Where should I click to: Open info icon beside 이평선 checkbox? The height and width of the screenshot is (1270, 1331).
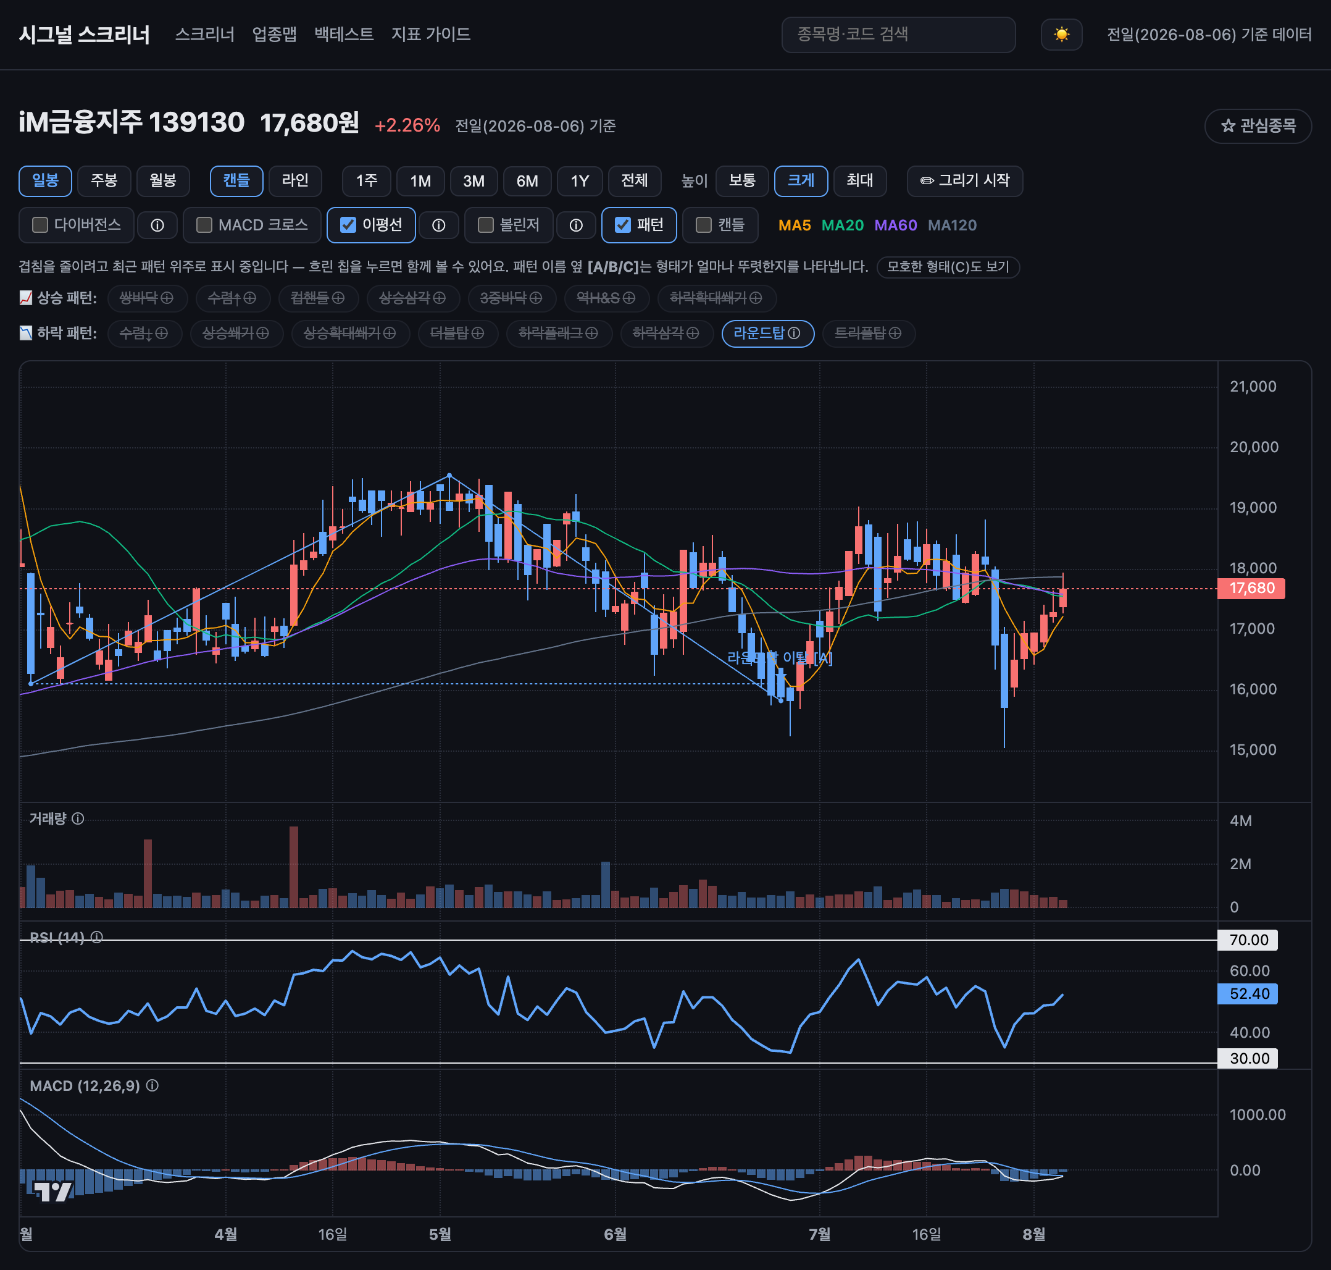[438, 225]
